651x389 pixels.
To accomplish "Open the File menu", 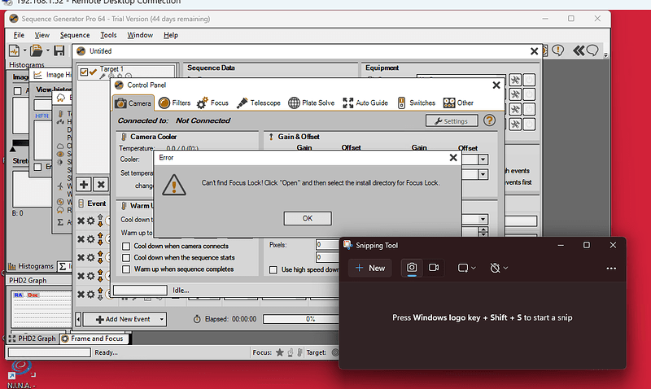I will (19, 35).
